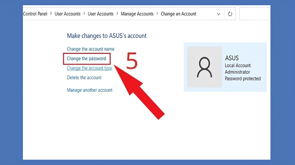Viewport: 295px width, 165px height.
Task: Click the Control Panel breadcrumb
Action: tap(35, 14)
